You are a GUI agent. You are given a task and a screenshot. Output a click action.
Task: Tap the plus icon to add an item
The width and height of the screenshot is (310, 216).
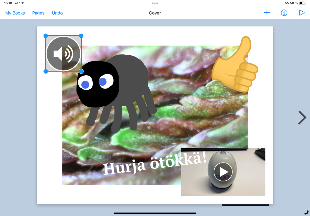pos(267,13)
